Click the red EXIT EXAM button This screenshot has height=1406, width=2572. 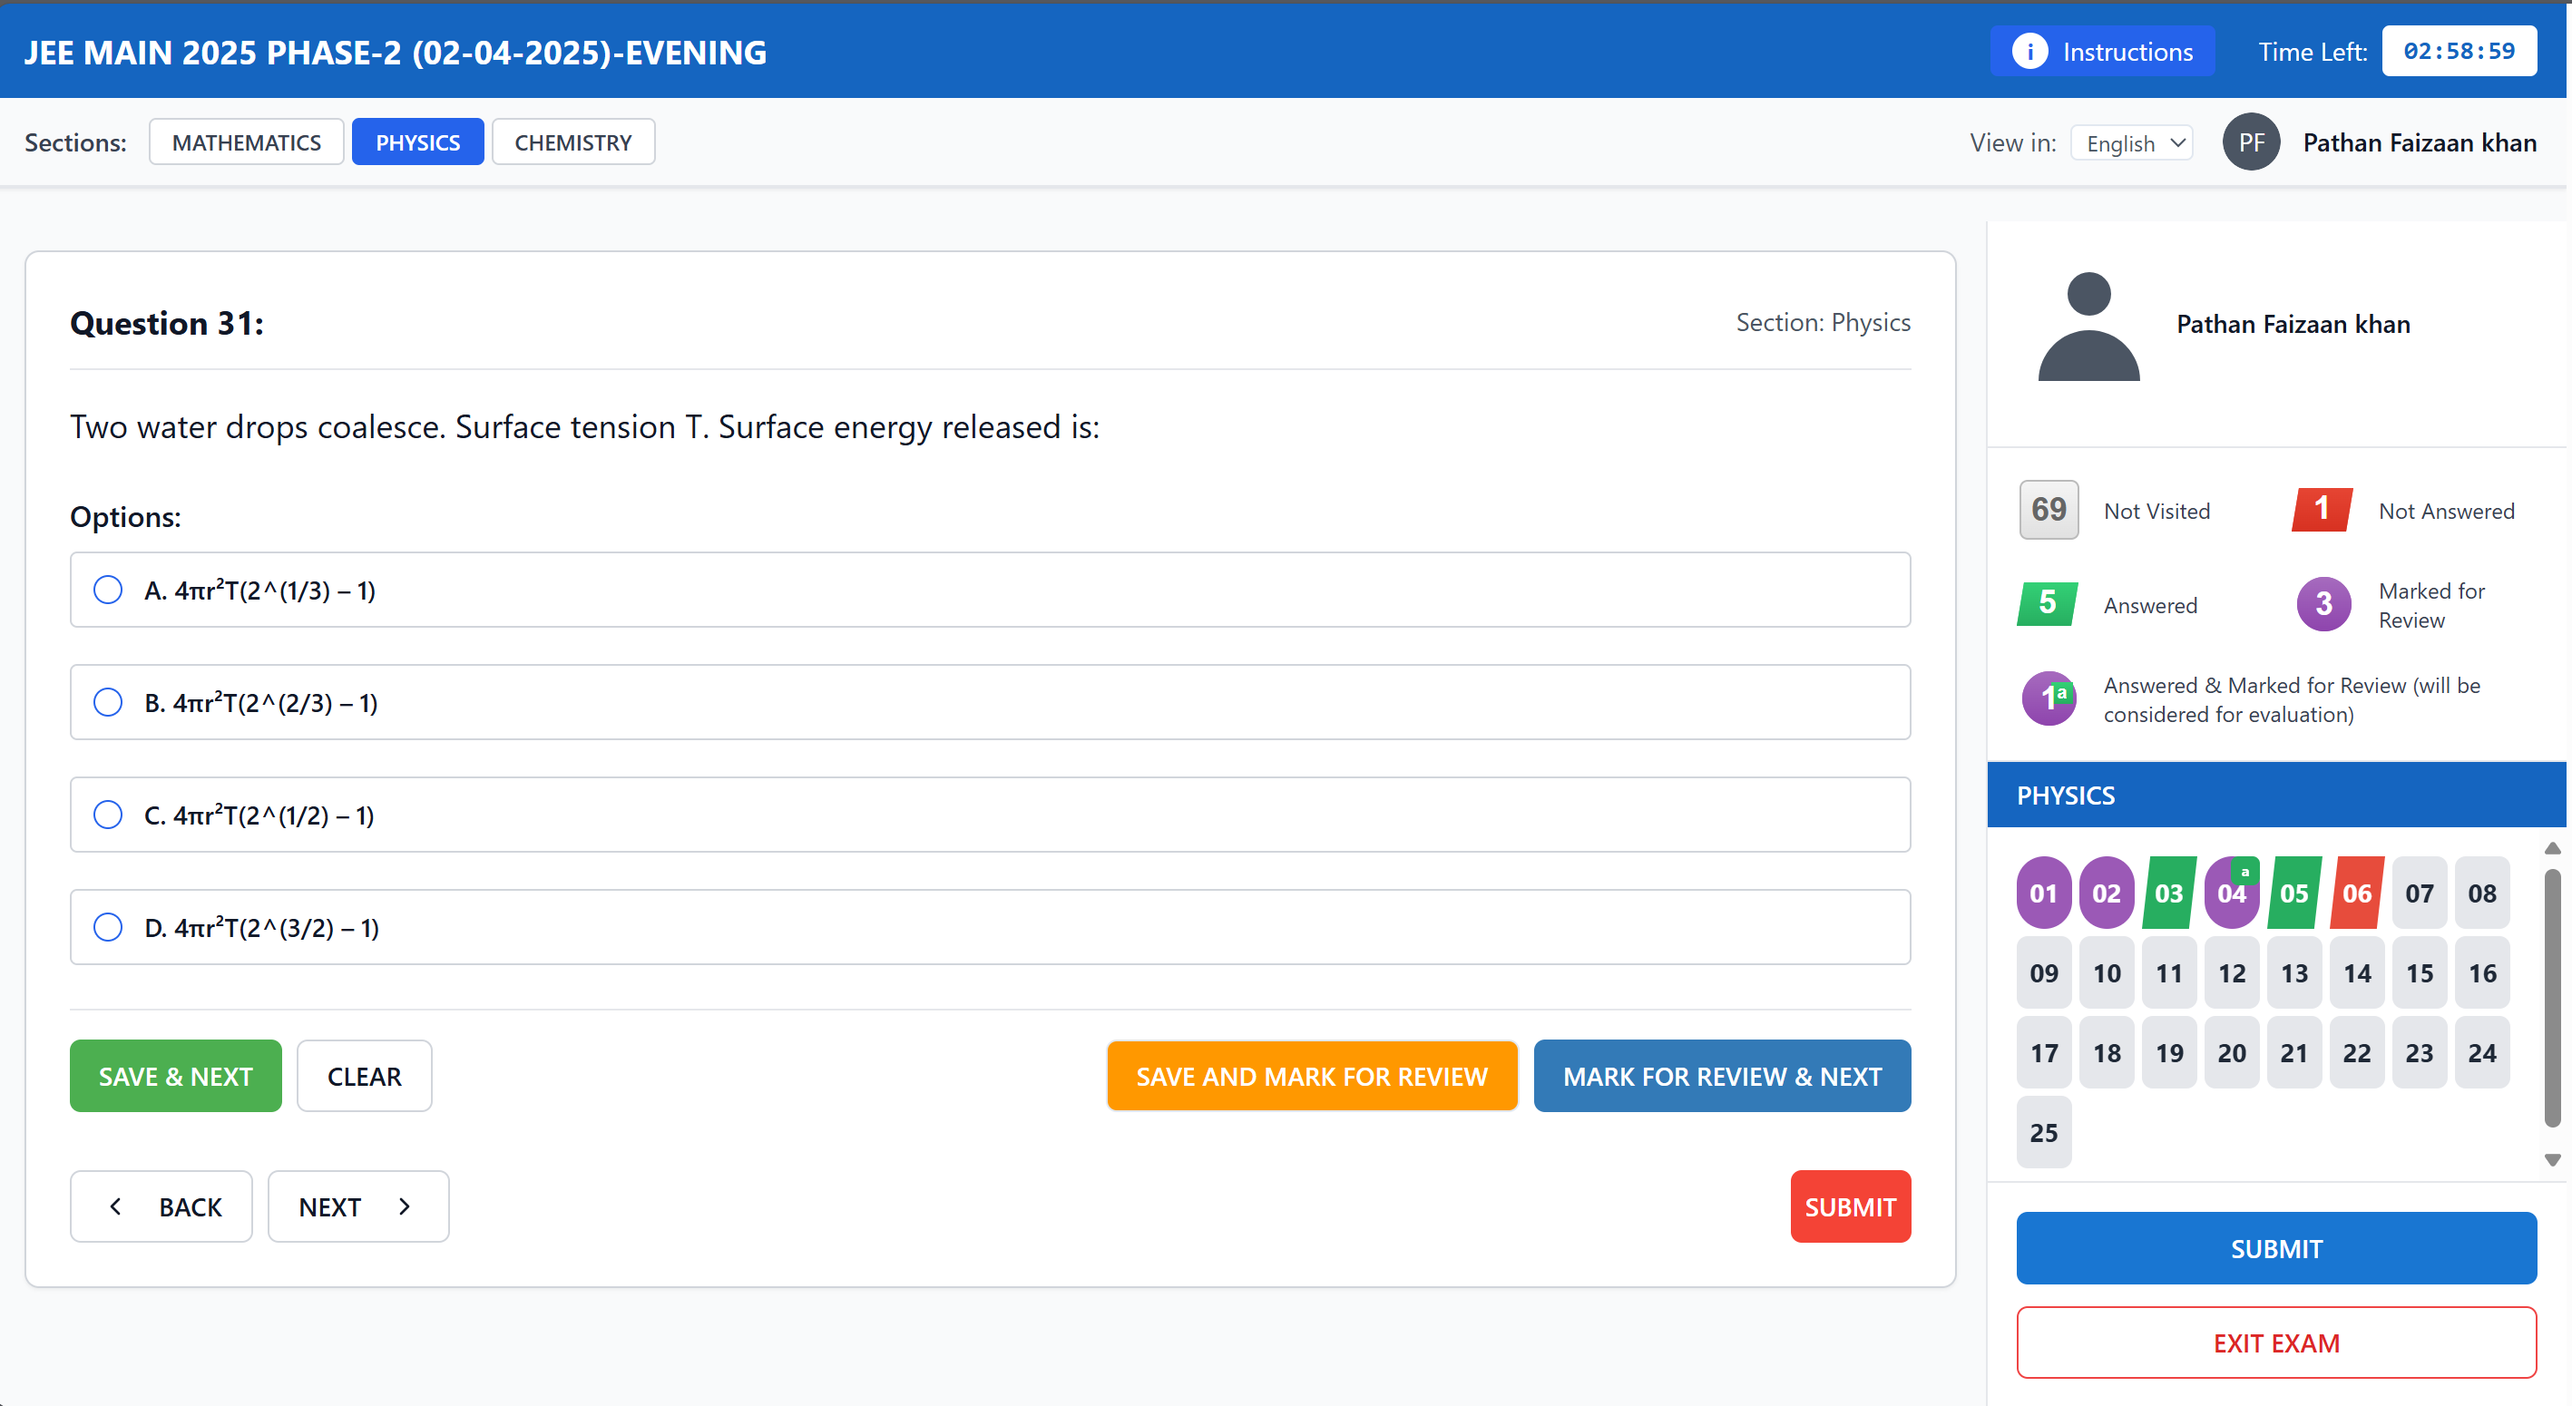[2275, 1343]
